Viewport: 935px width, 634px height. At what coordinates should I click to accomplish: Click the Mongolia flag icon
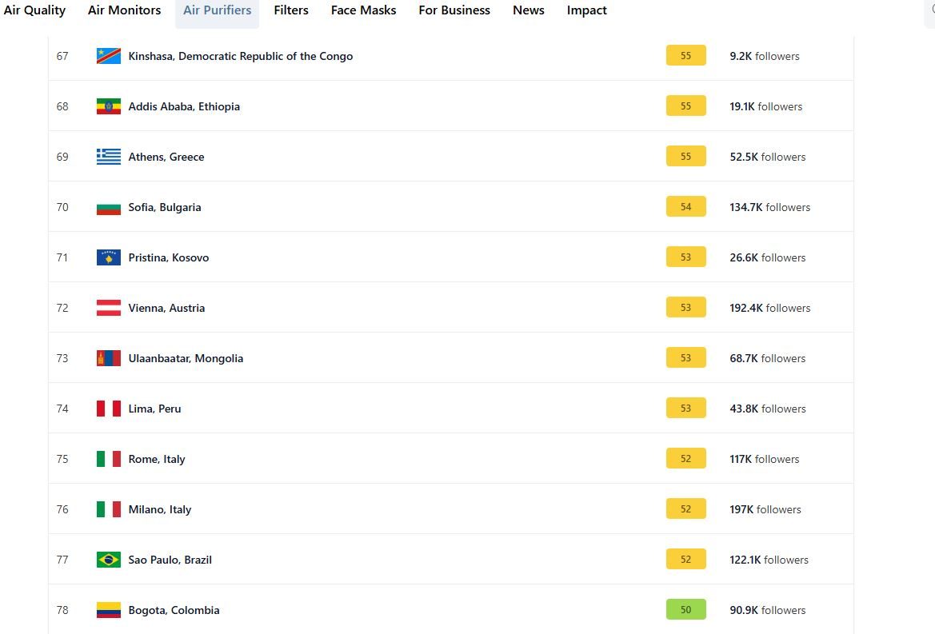coord(109,358)
